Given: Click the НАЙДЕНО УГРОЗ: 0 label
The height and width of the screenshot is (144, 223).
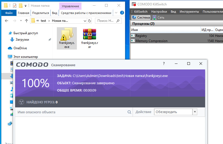Looking at the screenshot, I should 42,102.
